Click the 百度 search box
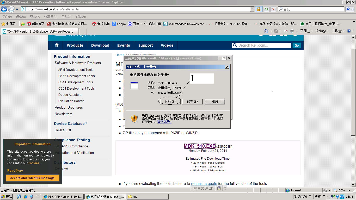The image size is (356, 200). (x=311, y=9)
